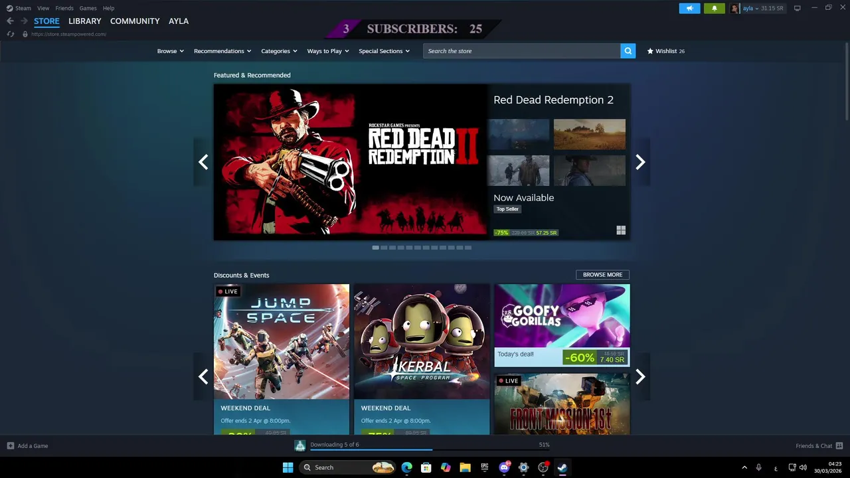Screen dimensions: 850x478
Task: Open the Friends menu
Action: [64, 8]
